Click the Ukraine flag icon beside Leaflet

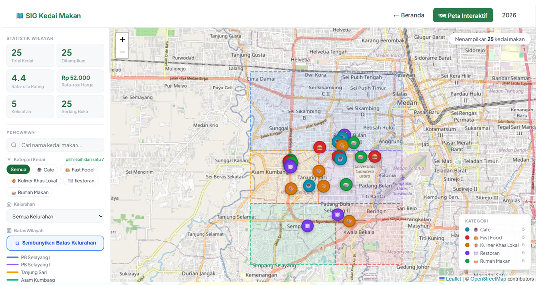[x=442, y=279]
